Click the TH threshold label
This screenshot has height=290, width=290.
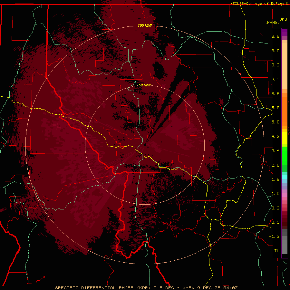coord(277,251)
